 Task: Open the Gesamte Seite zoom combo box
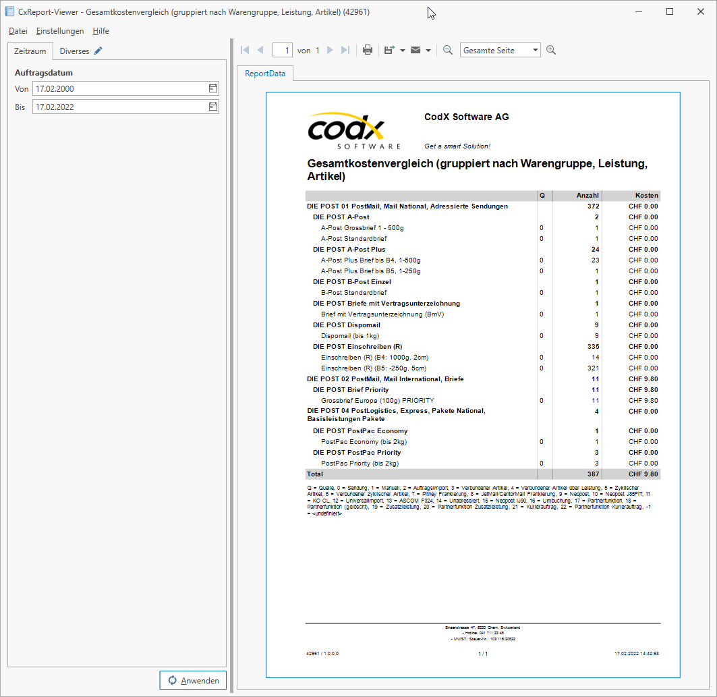click(500, 51)
